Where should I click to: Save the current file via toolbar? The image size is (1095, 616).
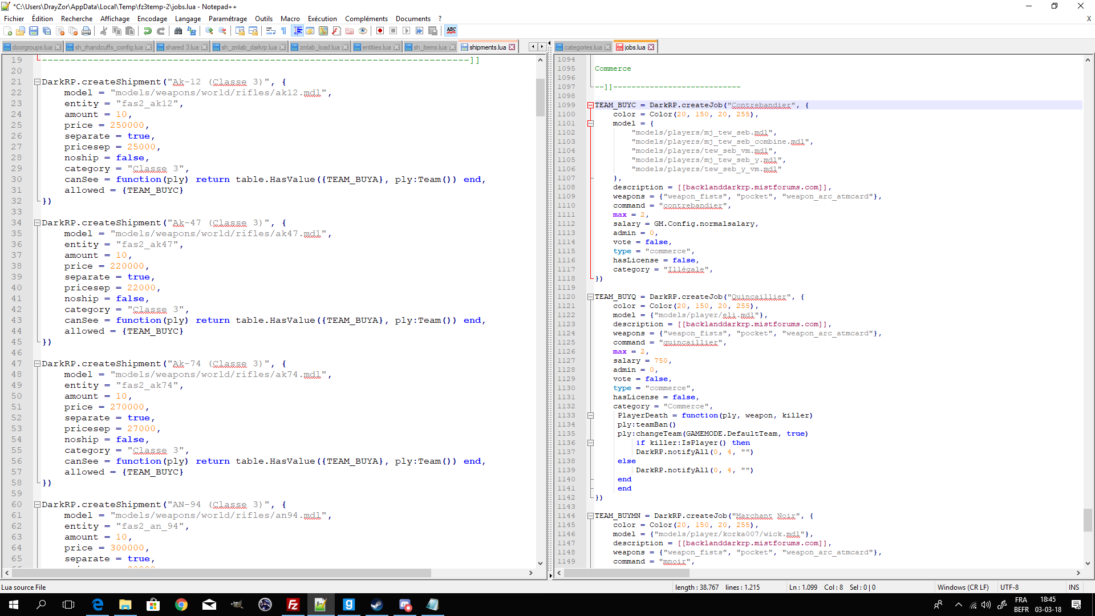tap(34, 31)
